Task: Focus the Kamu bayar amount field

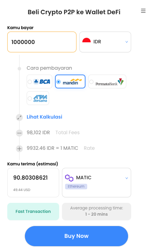Action: [x=42, y=42]
